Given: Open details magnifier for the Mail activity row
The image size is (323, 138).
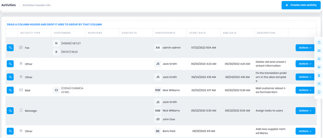Looking at the screenshot, I should point(10,90).
